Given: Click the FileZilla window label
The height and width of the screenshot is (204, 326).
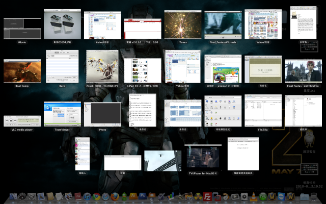Looking at the screenshot, I should click(263, 130).
